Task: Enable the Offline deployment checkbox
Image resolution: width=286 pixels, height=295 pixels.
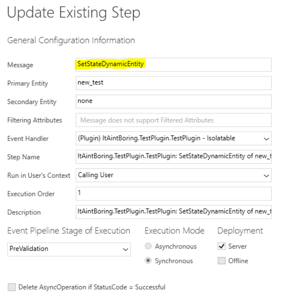Action: tap(221, 261)
